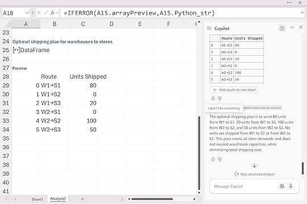Click Stop advanced analysis
The image size is (307, 204).
point(254,174)
